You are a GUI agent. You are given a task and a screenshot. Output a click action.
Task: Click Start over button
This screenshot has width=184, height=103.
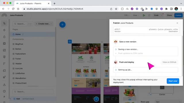coord(173,81)
